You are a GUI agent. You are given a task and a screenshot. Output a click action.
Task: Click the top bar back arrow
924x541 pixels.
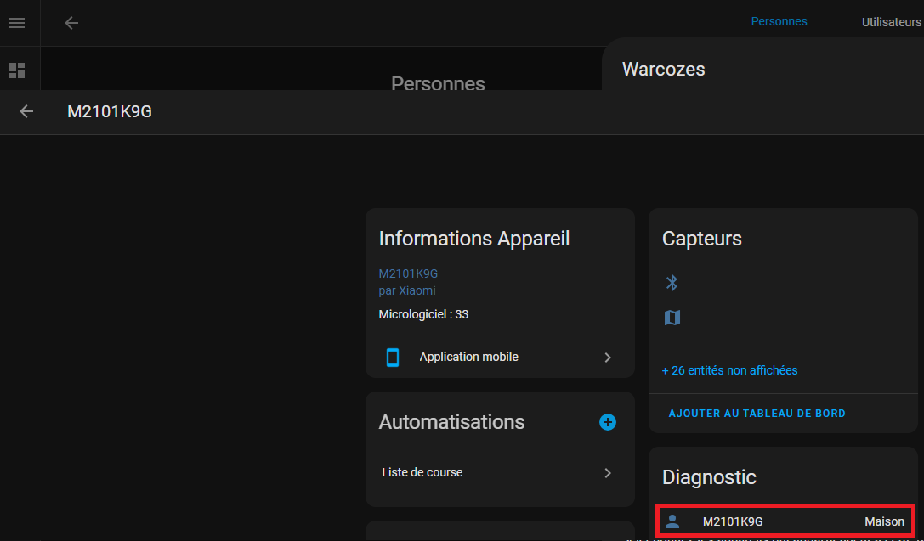click(x=71, y=23)
